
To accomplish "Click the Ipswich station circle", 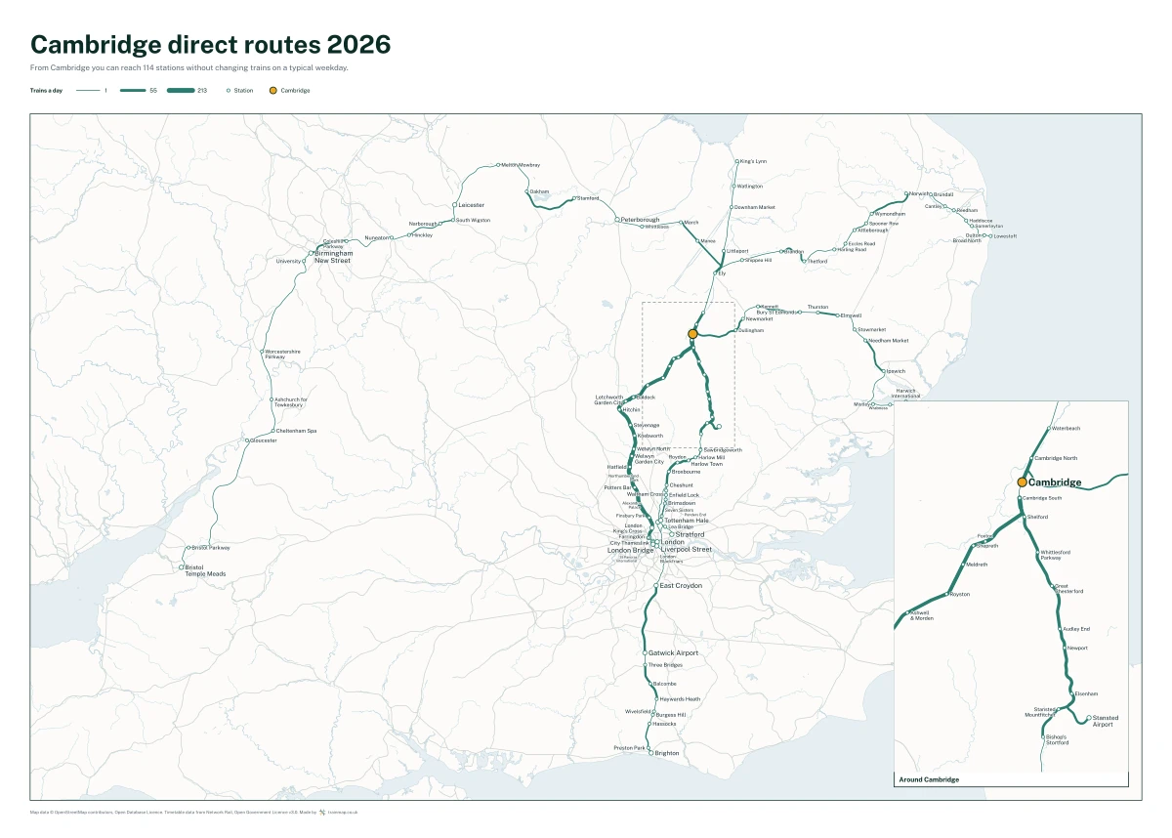I will tap(882, 371).
